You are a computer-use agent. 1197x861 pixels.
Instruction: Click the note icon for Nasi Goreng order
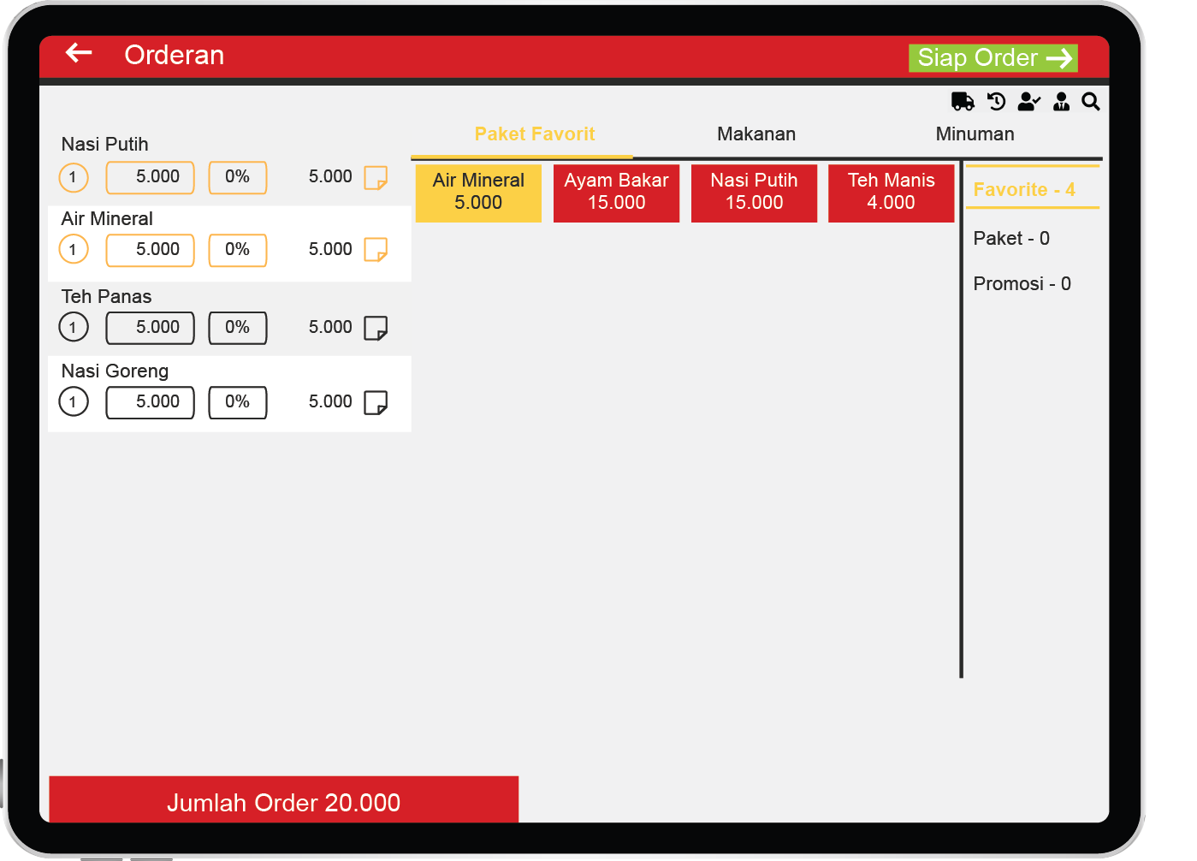click(x=376, y=402)
